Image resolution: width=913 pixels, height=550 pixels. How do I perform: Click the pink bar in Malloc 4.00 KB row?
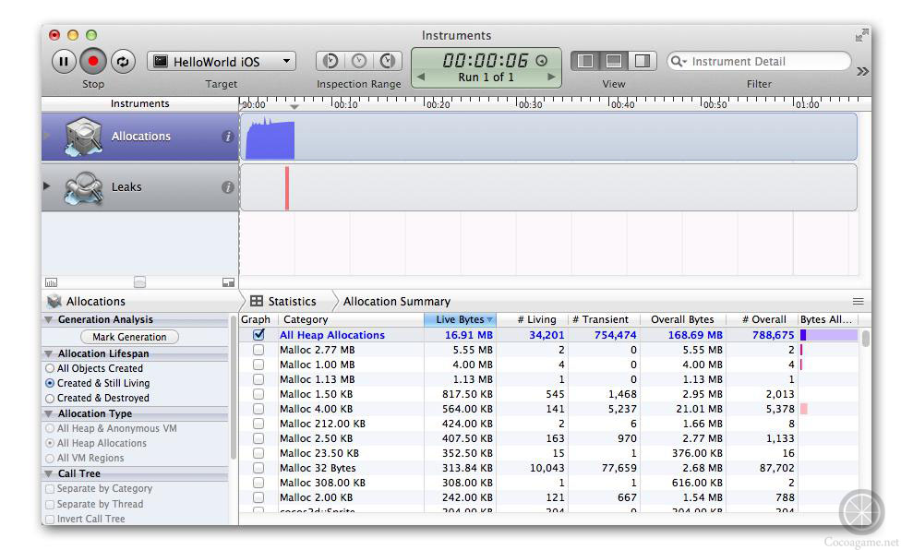click(803, 409)
